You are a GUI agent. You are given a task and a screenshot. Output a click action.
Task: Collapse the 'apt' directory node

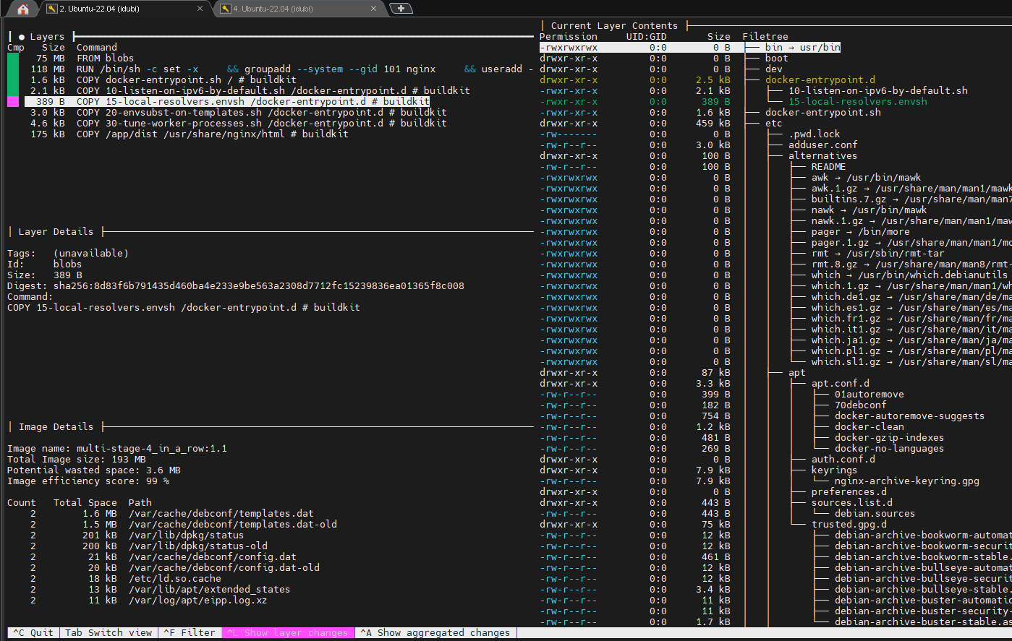click(797, 372)
